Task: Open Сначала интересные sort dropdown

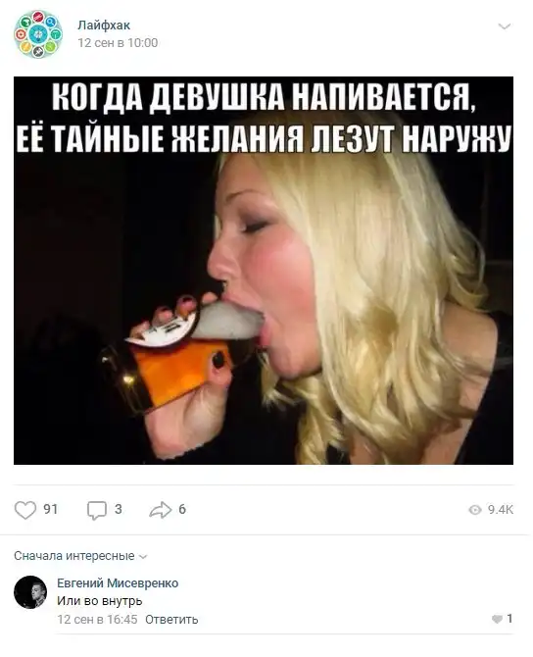Action: (80, 556)
